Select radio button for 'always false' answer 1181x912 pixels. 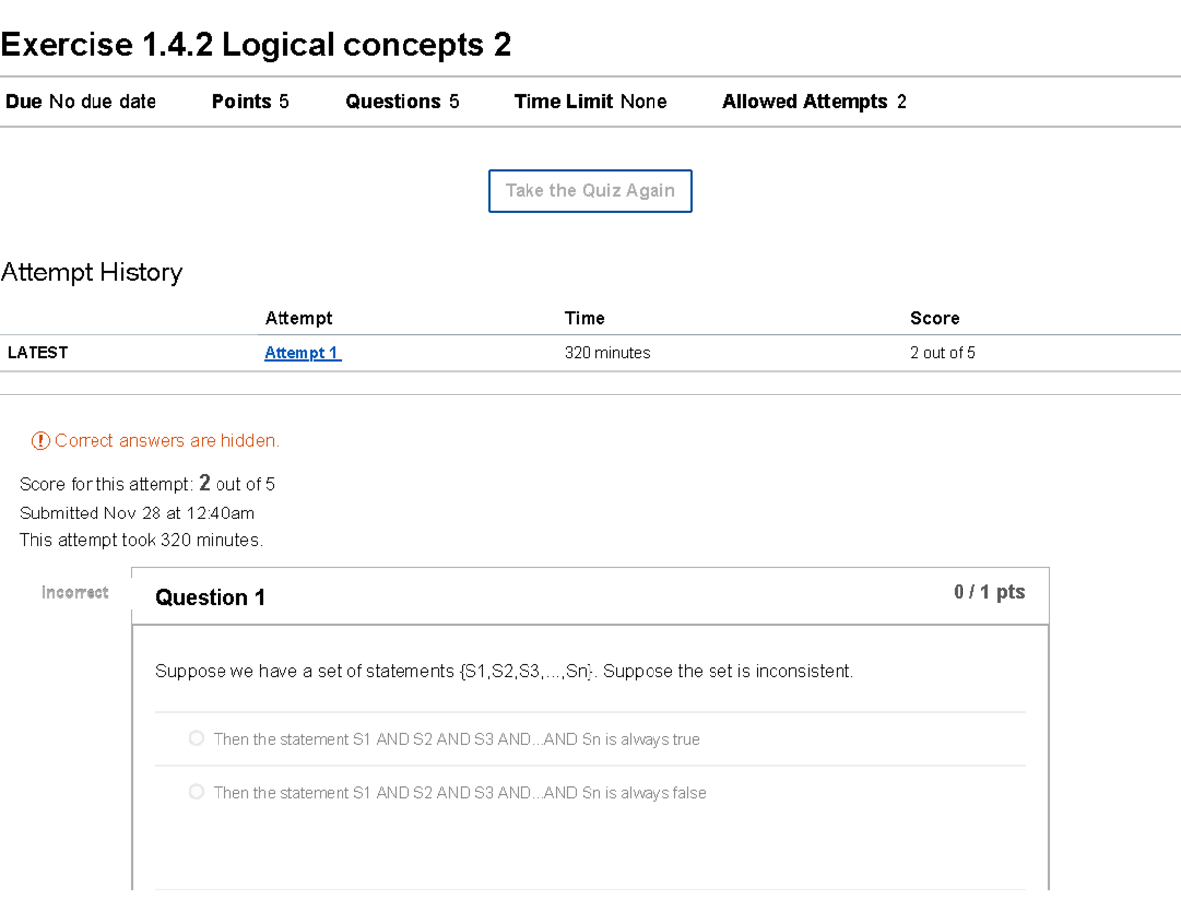tap(196, 791)
